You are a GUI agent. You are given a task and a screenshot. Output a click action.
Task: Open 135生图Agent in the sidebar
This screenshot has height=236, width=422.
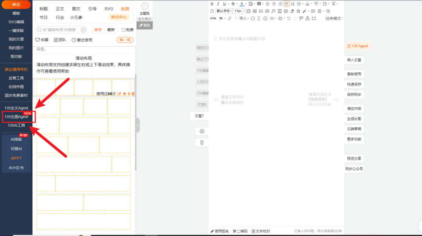(x=16, y=117)
